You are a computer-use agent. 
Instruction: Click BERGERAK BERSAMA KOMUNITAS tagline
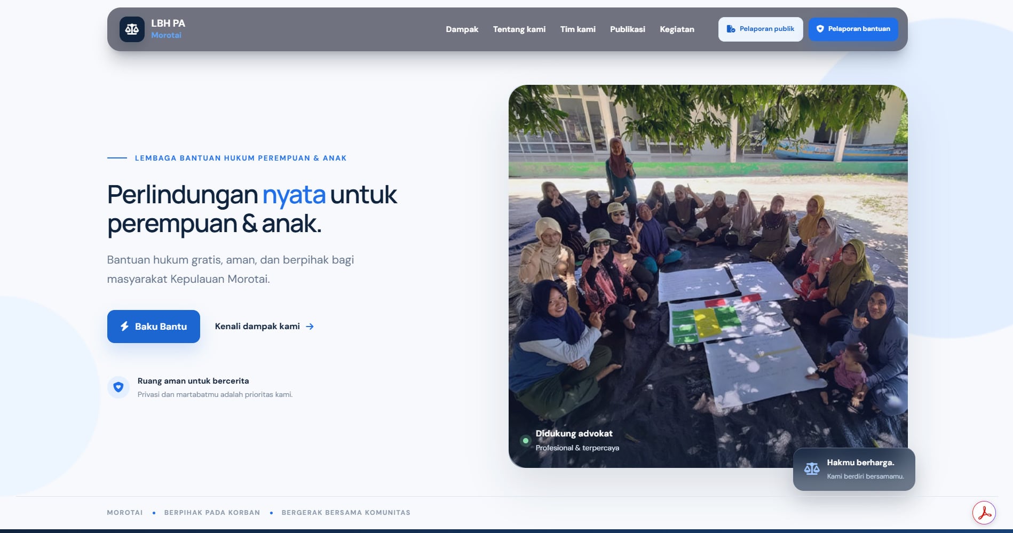click(346, 513)
